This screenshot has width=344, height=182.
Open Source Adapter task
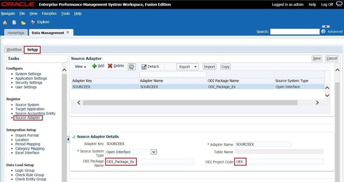(28, 118)
